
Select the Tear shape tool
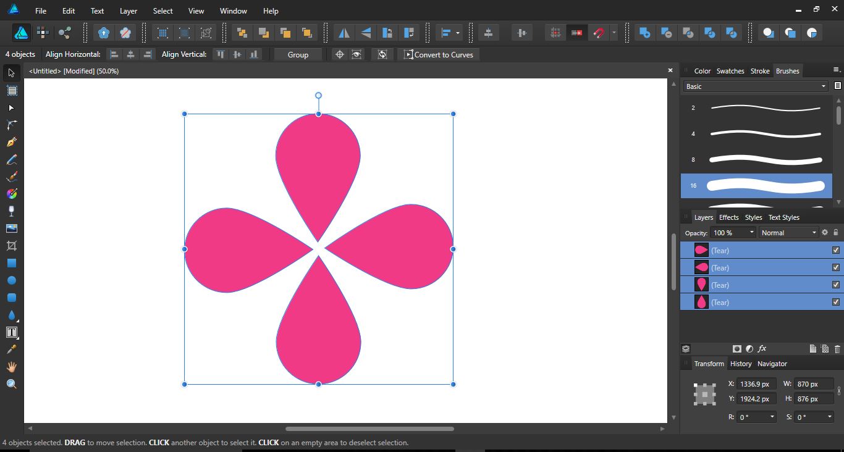tap(11, 315)
